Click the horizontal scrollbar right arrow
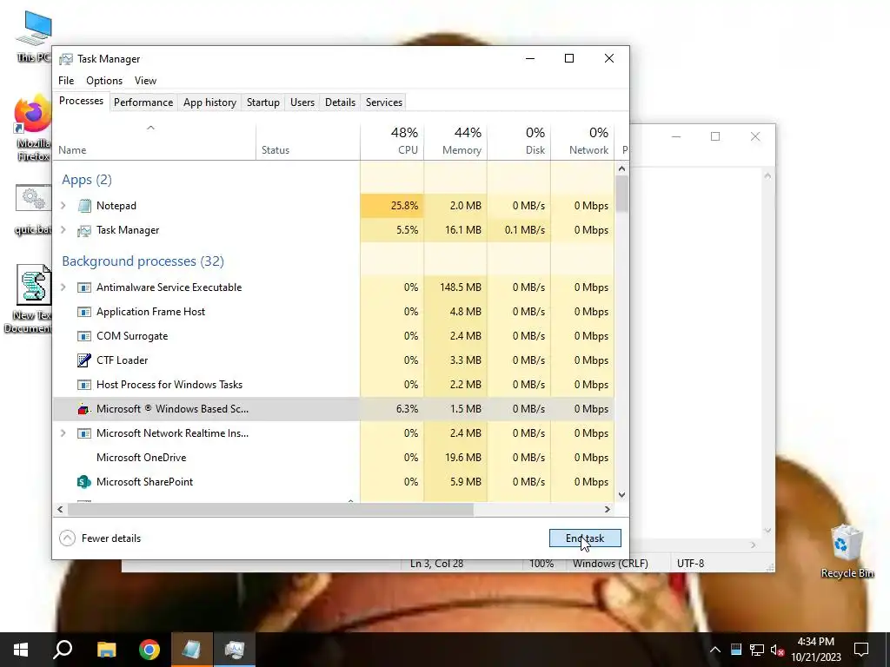 pyautogui.click(x=608, y=509)
